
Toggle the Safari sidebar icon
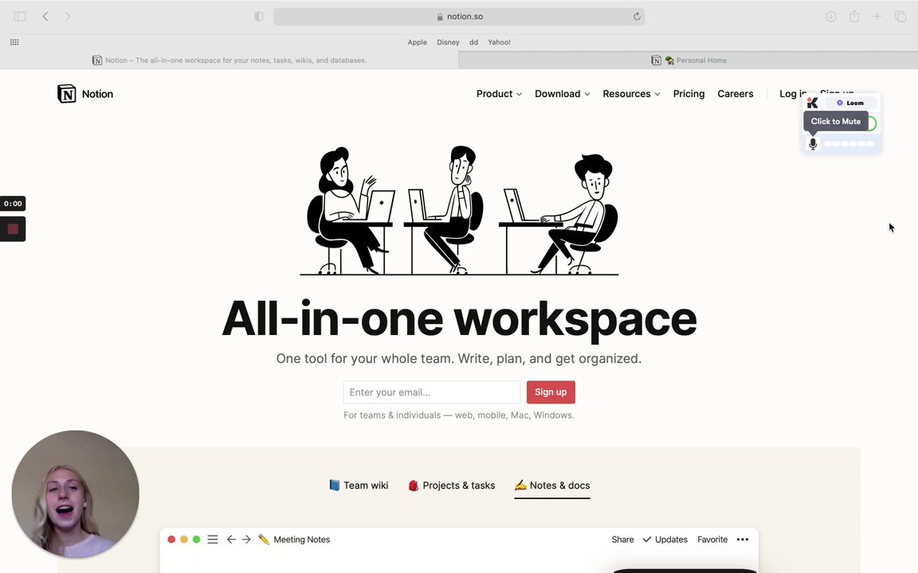(20, 17)
